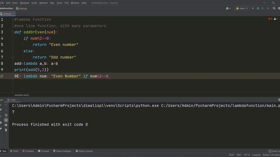
Task: Click the stop icon in main toolbar
Action: tap(268, 8)
